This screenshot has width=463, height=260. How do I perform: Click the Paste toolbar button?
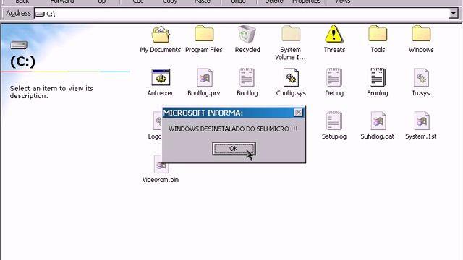click(x=203, y=1)
